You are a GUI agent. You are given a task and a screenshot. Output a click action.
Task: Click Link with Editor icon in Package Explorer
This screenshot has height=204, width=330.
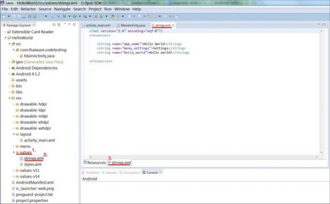[x=59, y=25]
